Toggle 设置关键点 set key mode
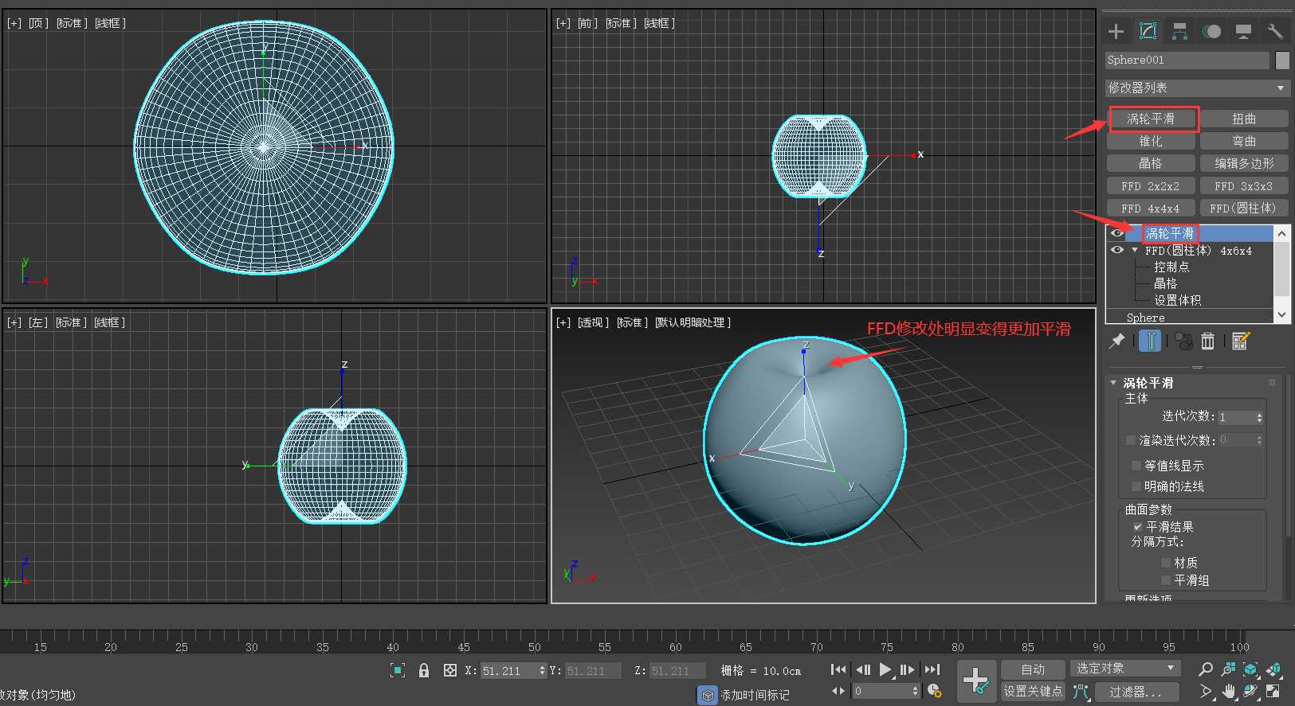The width and height of the screenshot is (1295, 706). (1033, 691)
